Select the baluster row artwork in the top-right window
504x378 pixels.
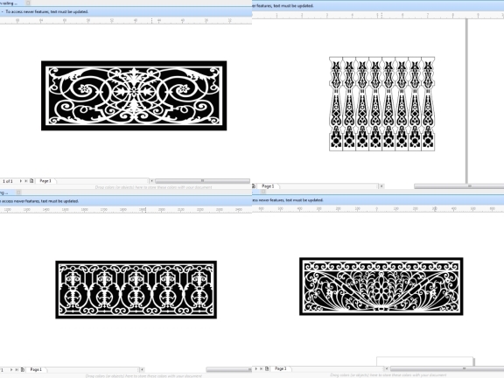pos(381,104)
